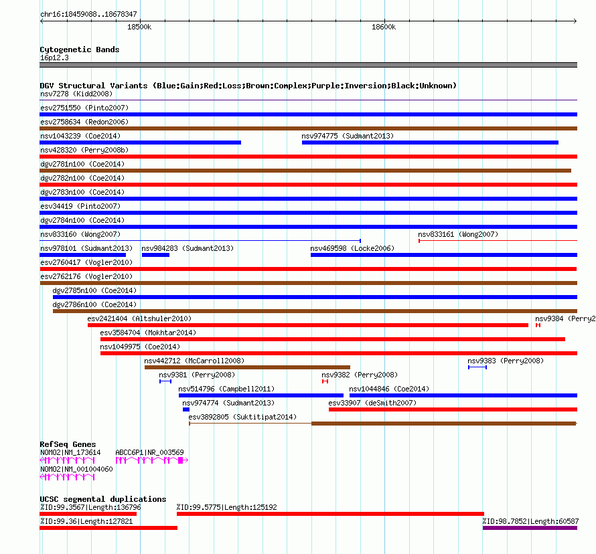
Task: Click the left arrow of the coordinate ruler
Action: (x=42, y=21)
